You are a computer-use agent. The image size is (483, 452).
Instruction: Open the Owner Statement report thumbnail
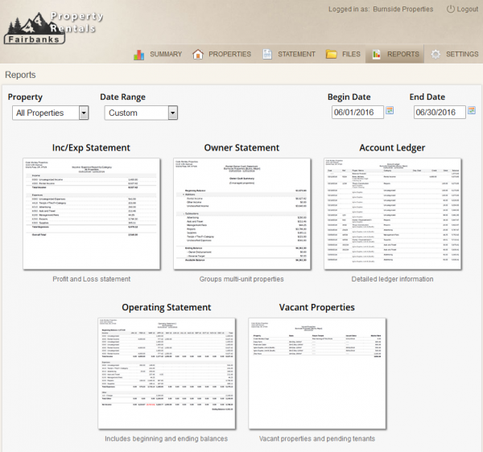click(242, 213)
